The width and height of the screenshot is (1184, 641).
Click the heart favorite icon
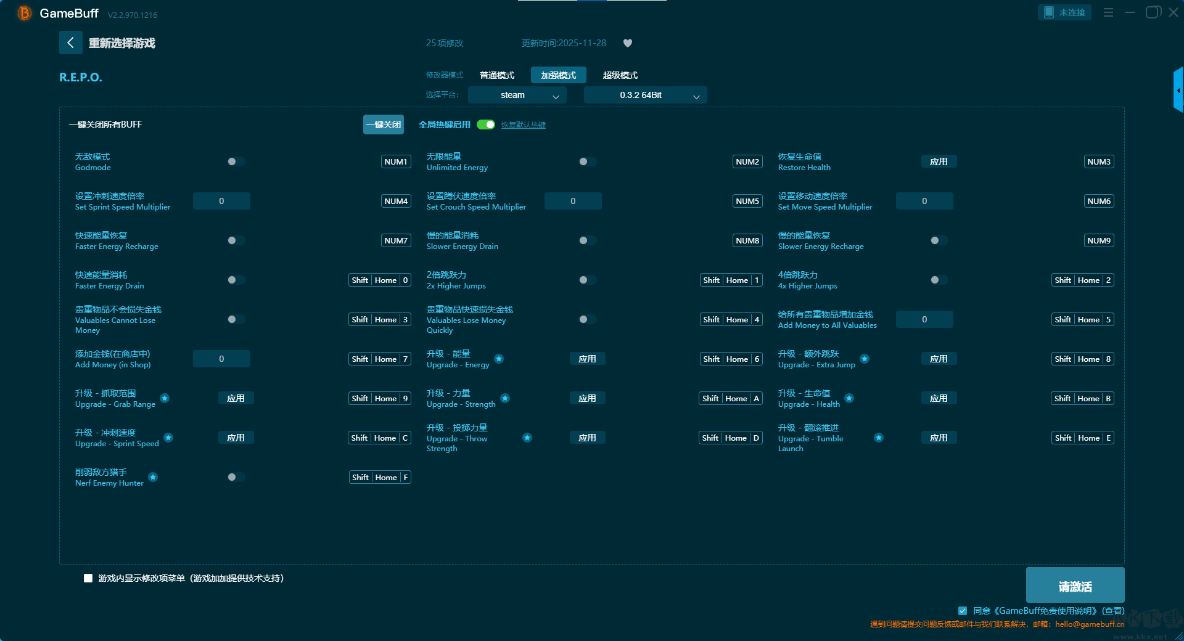pyautogui.click(x=628, y=43)
